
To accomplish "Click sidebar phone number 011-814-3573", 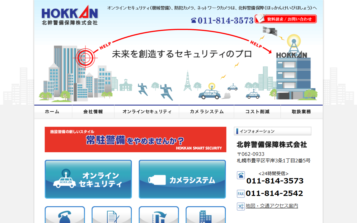I will pyautogui.click(x=275, y=181).
